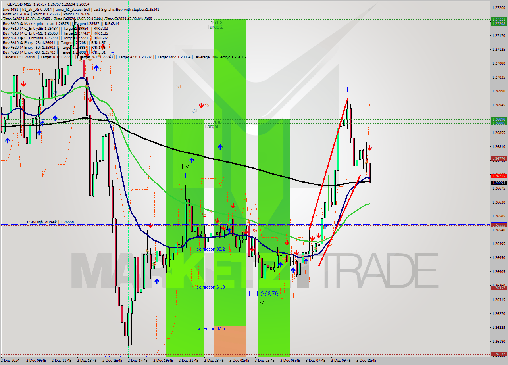Click the '2 Dec 17:45' time axis label

tap(138, 361)
